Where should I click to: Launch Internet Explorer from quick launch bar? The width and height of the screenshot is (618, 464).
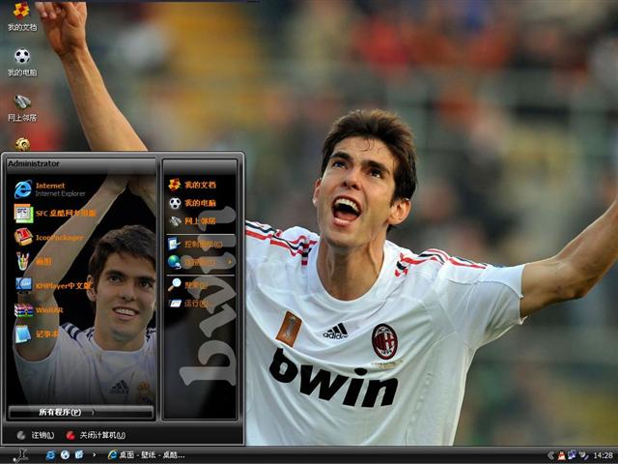(x=50, y=455)
